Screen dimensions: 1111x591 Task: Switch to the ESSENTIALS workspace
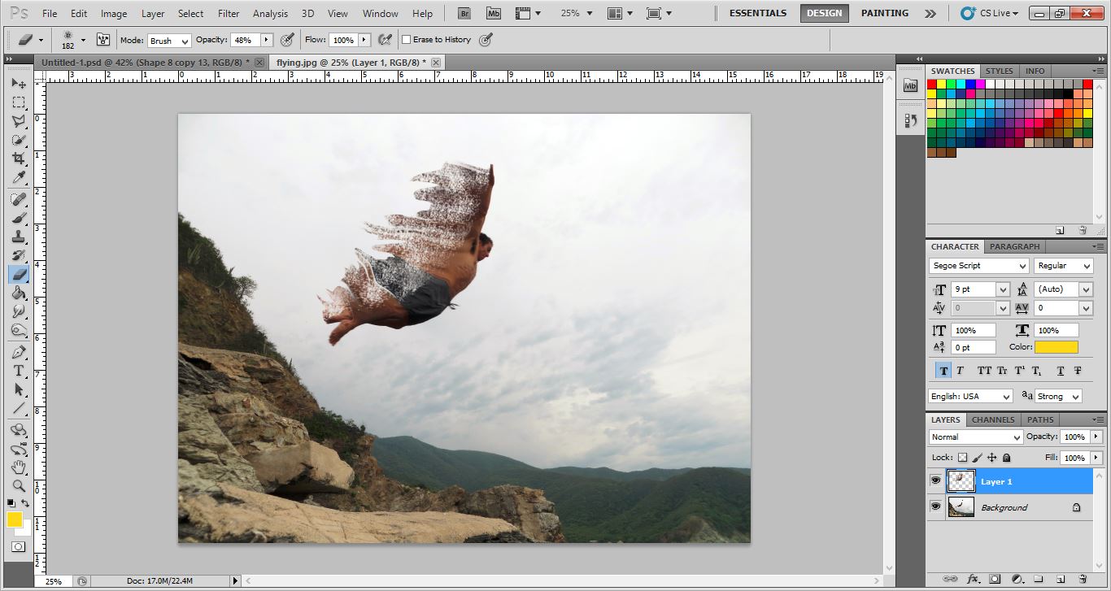758,13
